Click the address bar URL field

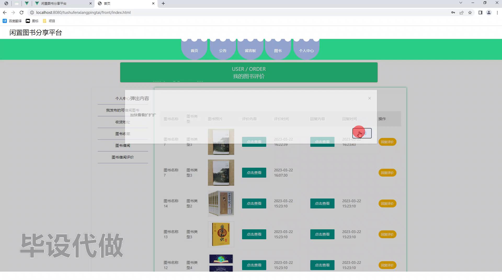[x=235, y=13]
